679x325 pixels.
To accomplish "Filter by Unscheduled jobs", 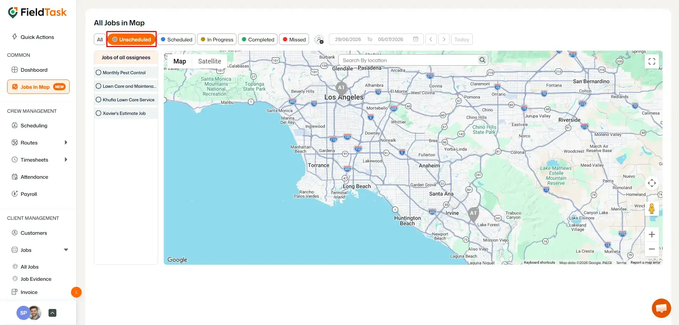I will point(132,39).
